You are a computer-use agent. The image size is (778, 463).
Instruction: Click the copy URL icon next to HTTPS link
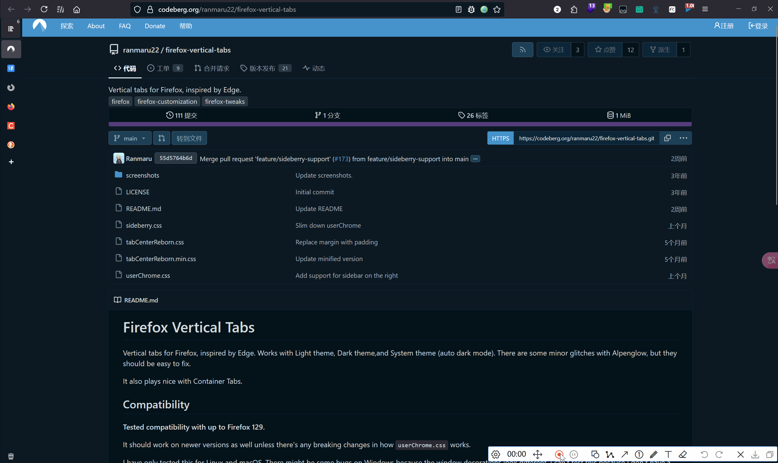click(668, 138)
